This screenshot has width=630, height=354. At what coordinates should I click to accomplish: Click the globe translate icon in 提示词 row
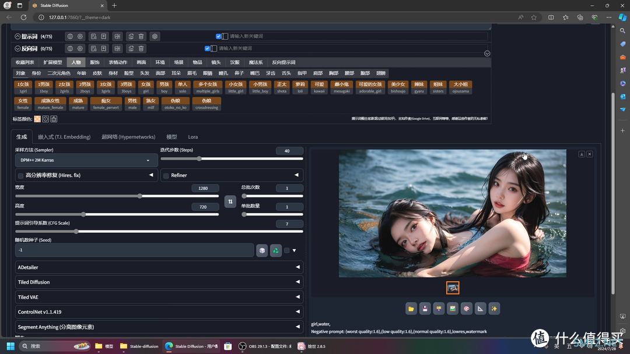[x=71, y=37]
